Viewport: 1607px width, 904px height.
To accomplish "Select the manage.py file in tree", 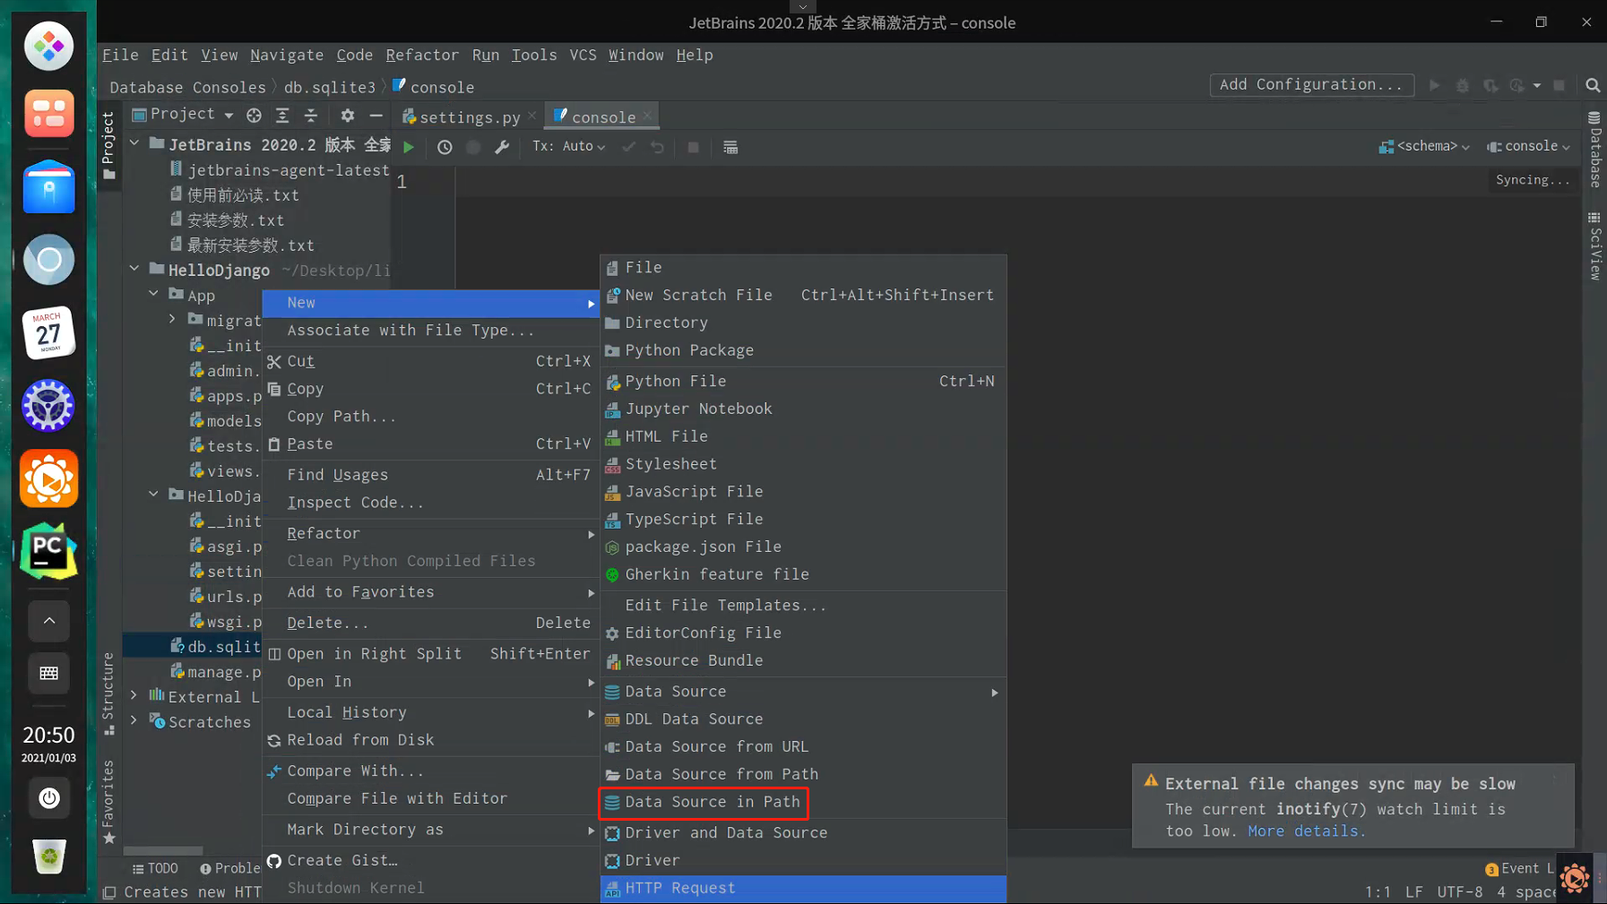I will 215,672.
